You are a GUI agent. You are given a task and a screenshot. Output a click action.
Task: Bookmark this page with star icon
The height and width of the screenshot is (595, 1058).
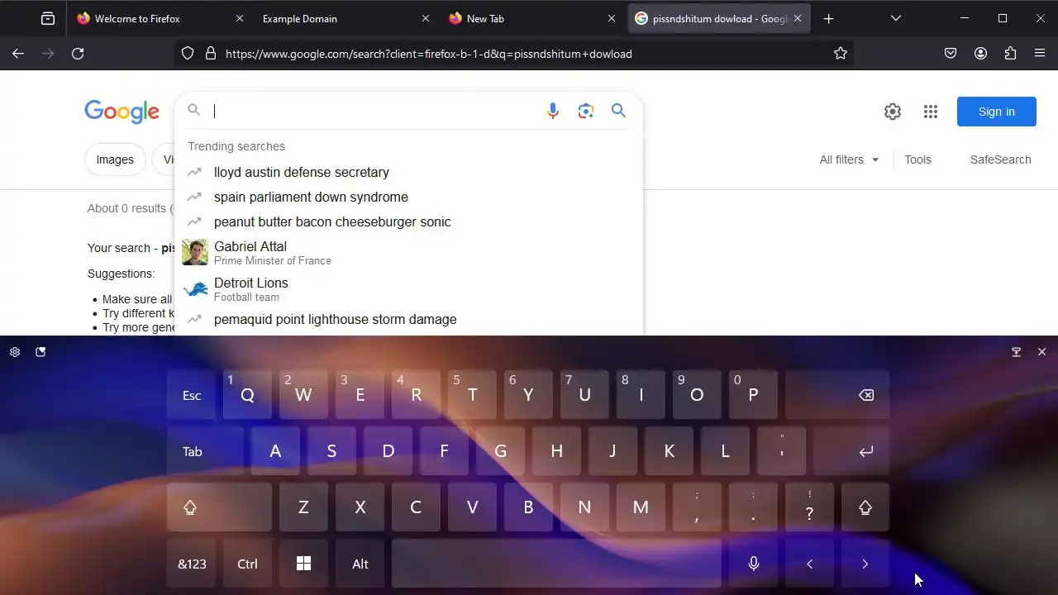pyautogui.click(x=841, y=54)
